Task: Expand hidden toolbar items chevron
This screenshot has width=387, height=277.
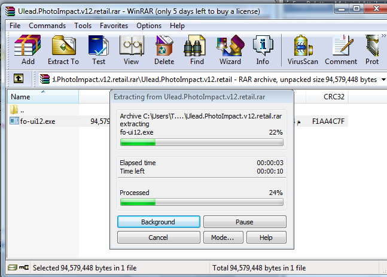Action: click(383, 35)
